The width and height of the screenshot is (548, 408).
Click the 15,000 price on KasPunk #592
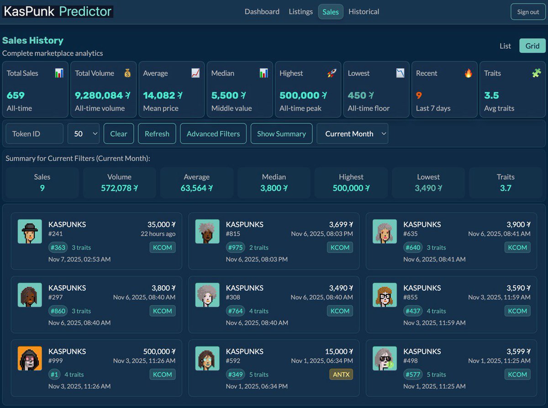[x=339, y=351]
